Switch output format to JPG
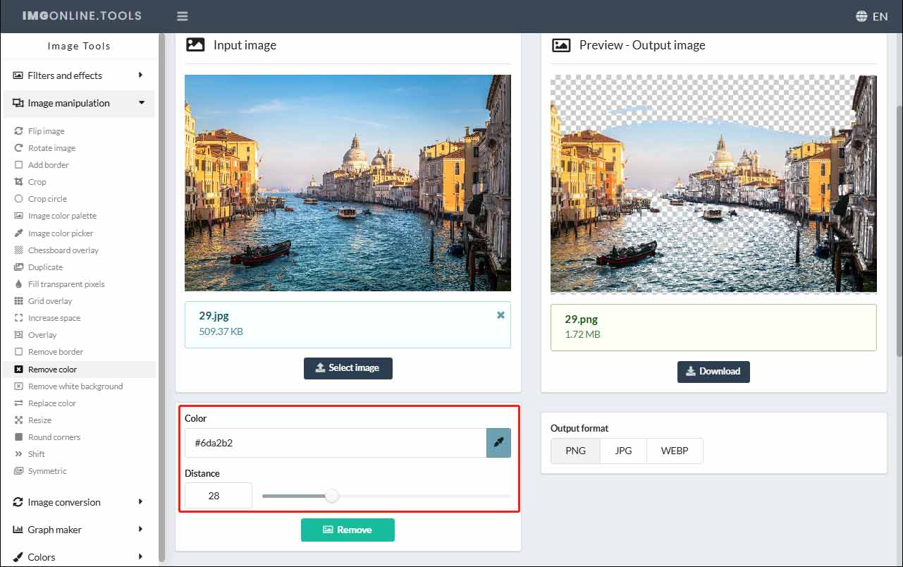The height and width of the screenshot is (567, 903). (x=622, y=451)
